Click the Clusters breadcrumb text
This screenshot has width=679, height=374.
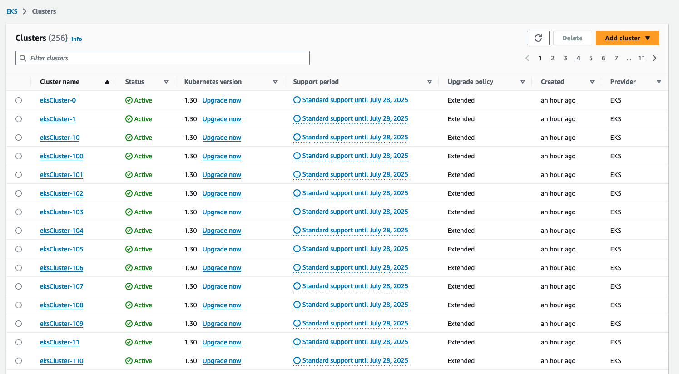(44, 11)
